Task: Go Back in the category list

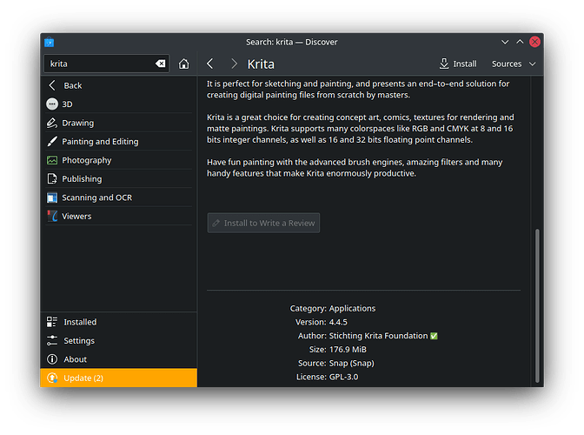Action: 119,85
